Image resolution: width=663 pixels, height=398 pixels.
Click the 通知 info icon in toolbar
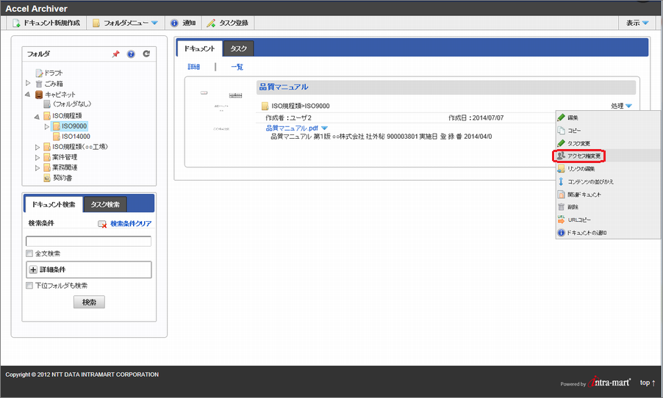pyautogui.click(x=174, y=23)
